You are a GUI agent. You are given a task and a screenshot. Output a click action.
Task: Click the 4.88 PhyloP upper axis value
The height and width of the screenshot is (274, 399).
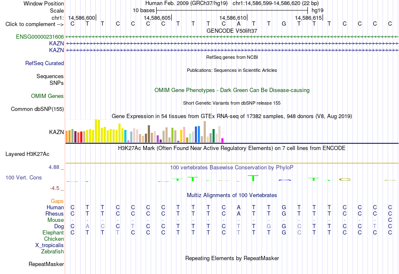(54, 167)
